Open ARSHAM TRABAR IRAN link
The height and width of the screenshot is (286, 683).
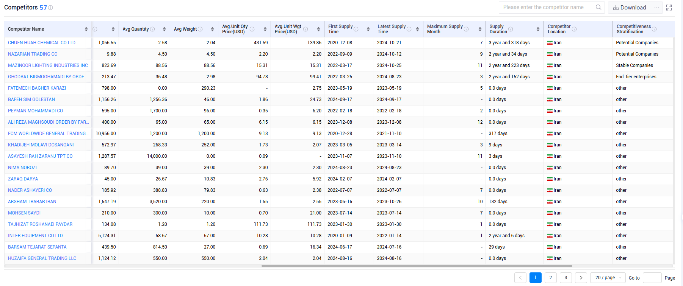(x=32, y=202)
